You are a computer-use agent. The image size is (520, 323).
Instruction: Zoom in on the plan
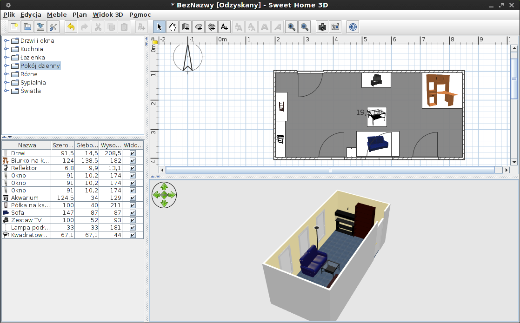tap(292, 27)
